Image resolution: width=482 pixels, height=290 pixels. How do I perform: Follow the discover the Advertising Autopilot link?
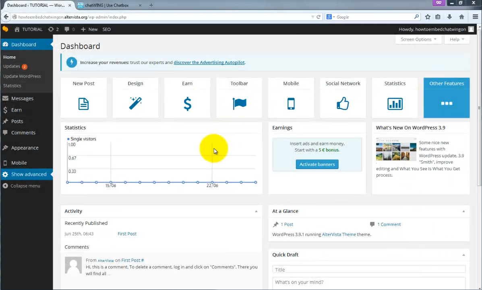[209, 62]
